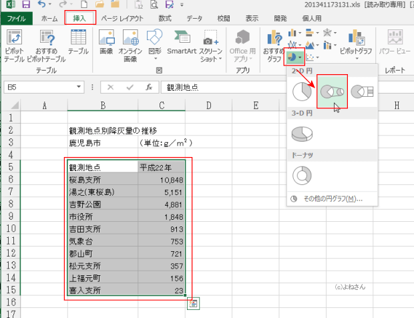
Task: Select column A header
Action: coord(44,106)
